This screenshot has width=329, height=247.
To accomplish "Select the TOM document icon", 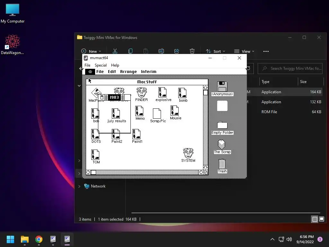I will tap(95, 155).
